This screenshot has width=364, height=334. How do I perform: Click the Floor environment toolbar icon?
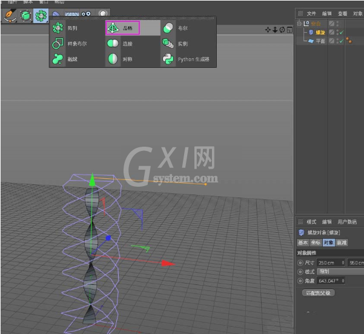[x=71, y=14]
